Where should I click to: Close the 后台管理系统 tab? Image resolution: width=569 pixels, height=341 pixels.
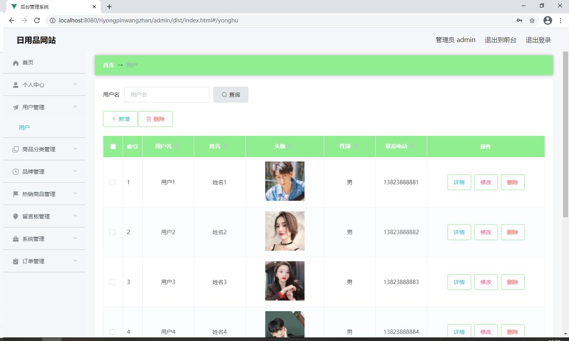pos(94,7)
